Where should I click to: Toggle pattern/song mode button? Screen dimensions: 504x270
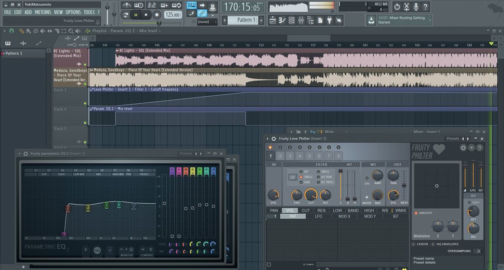126,15
